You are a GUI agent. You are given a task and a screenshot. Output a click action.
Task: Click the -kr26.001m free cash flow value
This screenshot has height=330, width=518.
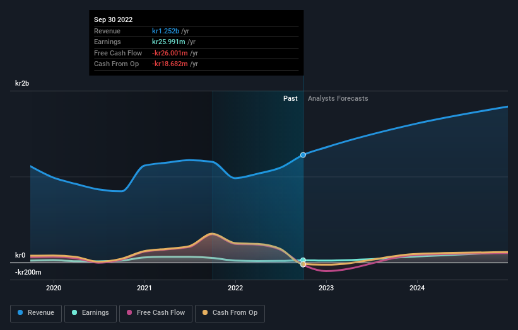170,53
